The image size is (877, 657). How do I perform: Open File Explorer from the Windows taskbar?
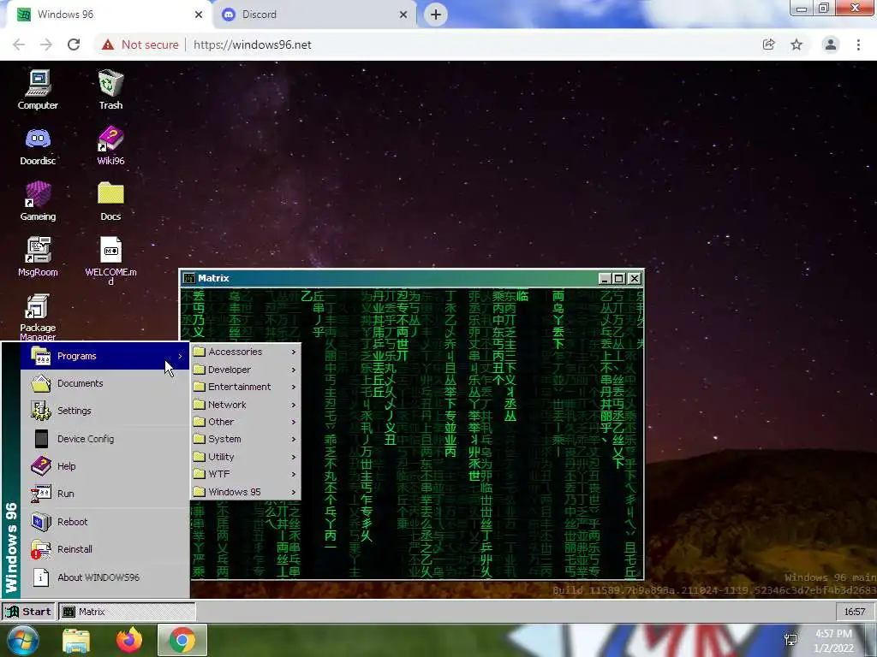point(76,640)
